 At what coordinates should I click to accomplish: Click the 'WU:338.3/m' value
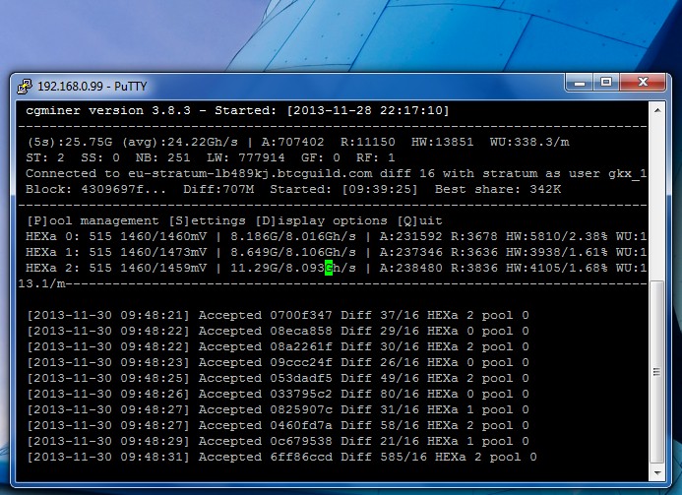tap(529, 142)
